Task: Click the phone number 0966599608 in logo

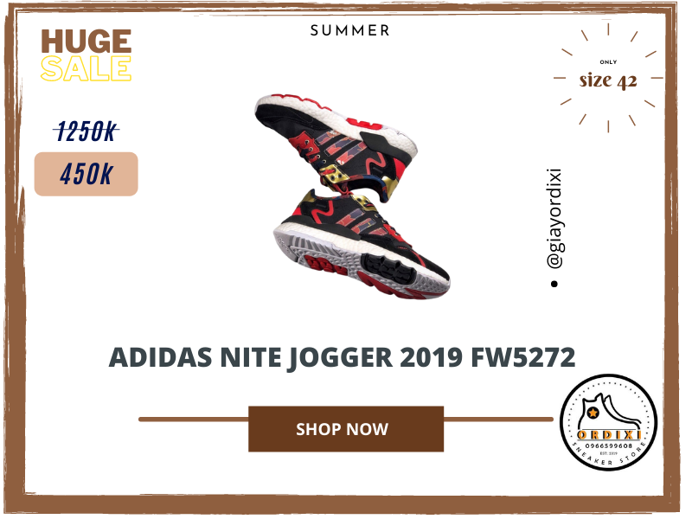Action: point(609,445)
